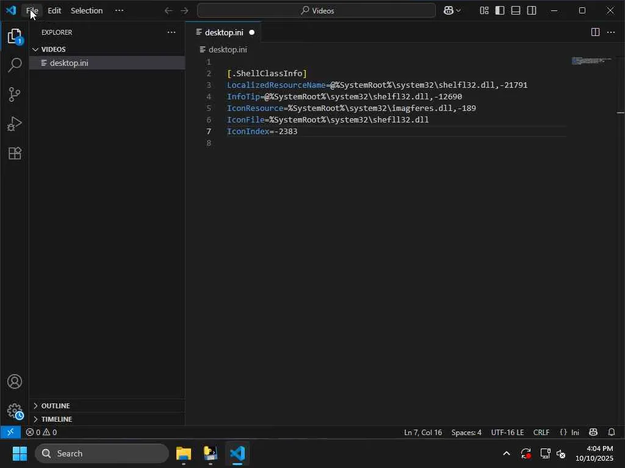Change the UTF-16 LE file encoding

pos(507,432)
